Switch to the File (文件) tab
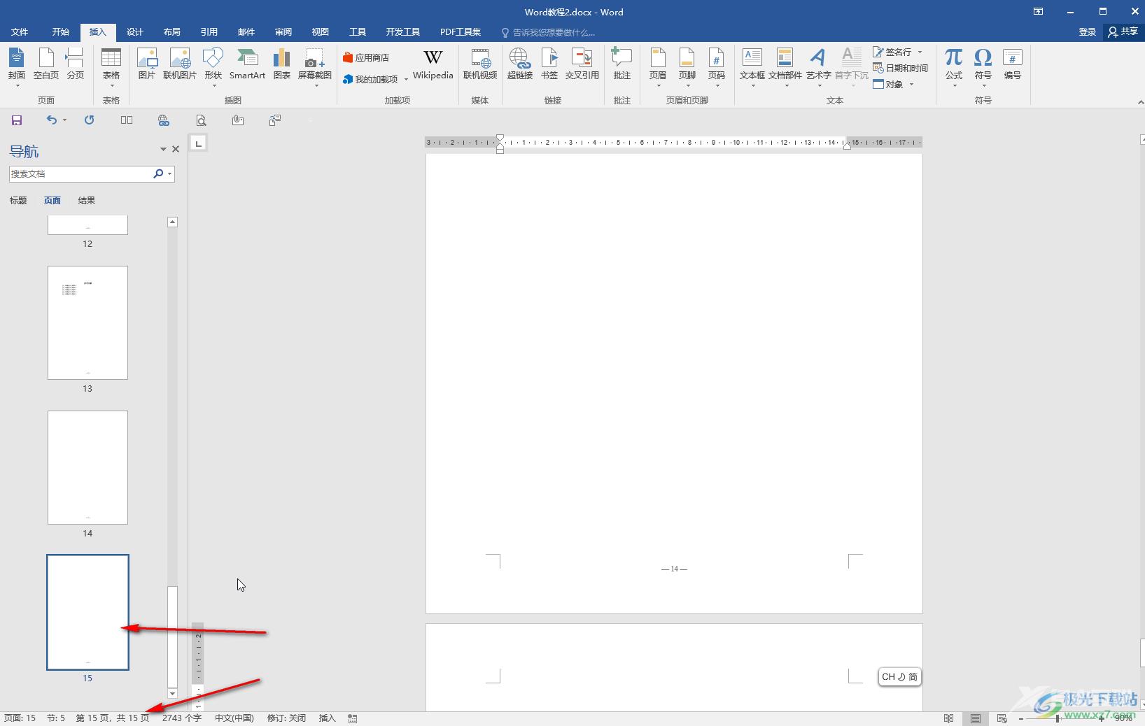The width and height of the screenshot is (1145, 726). click(x=20, y=31)
